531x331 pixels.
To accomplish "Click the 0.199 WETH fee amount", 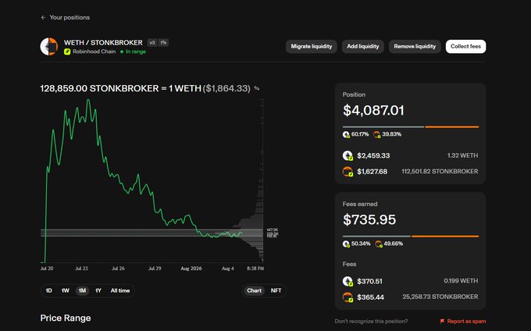I will (461, 281).
